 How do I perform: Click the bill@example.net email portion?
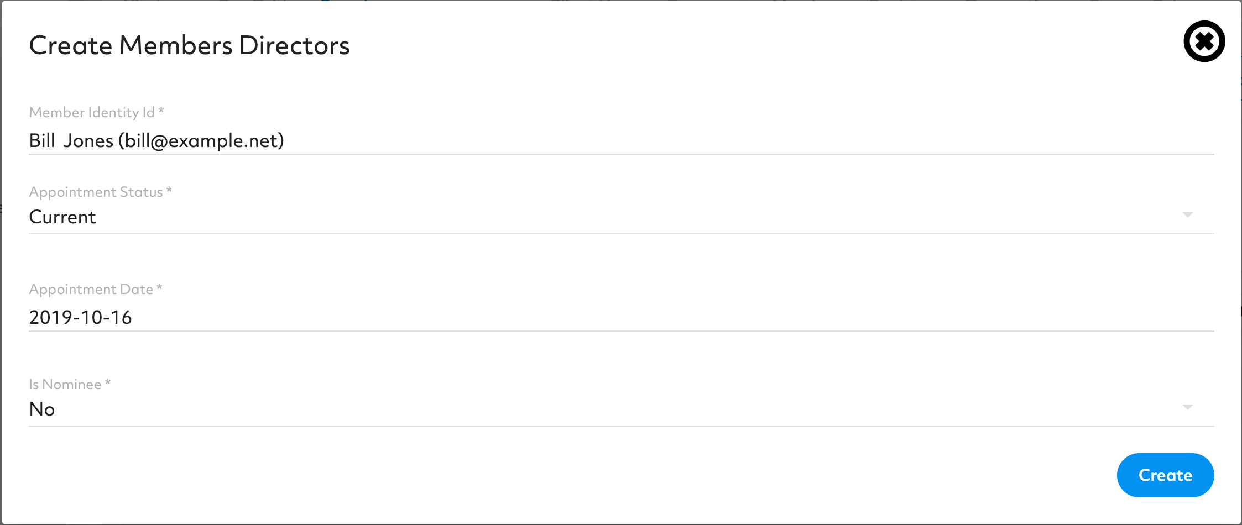[x=201, y=141]
